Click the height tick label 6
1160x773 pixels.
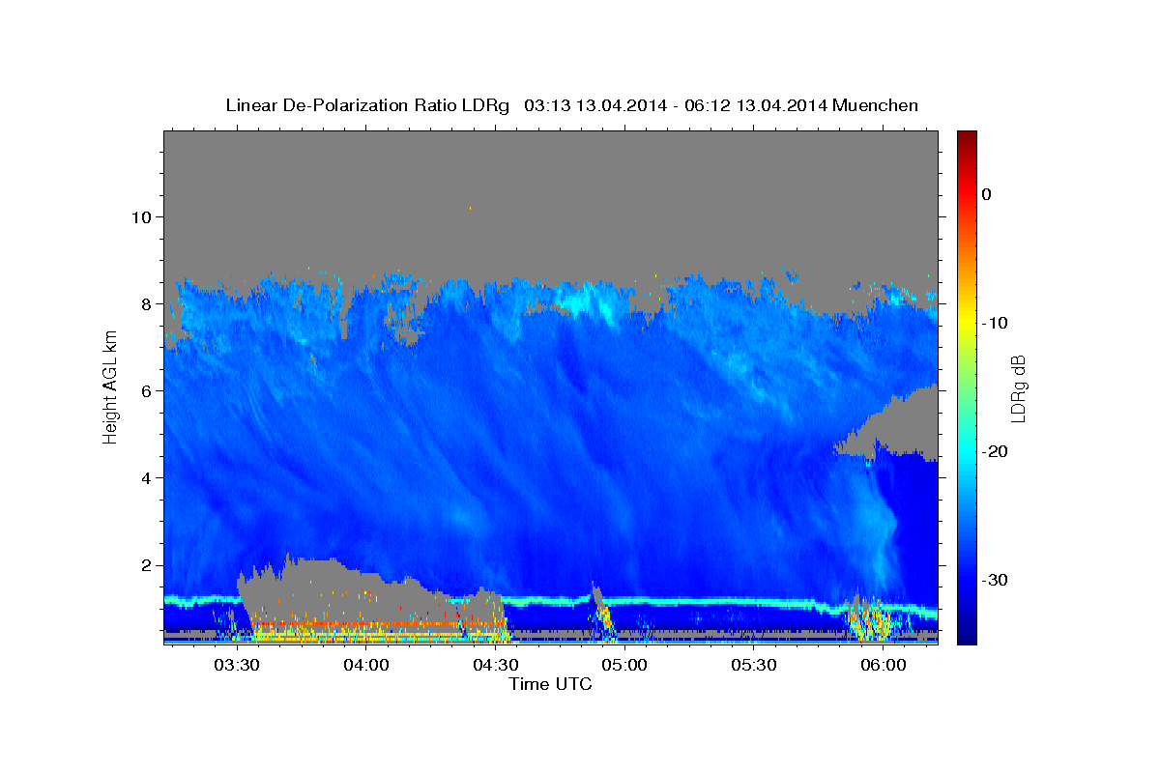pyautogui.click(x=147, y=390)
